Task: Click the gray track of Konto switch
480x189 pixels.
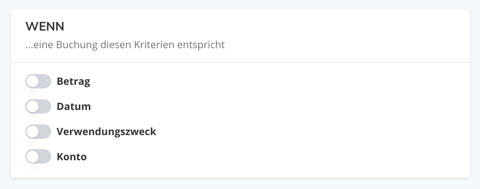Action: tap(45, 157)
